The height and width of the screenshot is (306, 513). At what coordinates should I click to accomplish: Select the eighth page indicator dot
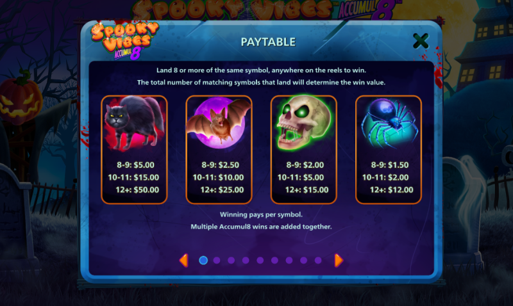(x=303, y=261)
